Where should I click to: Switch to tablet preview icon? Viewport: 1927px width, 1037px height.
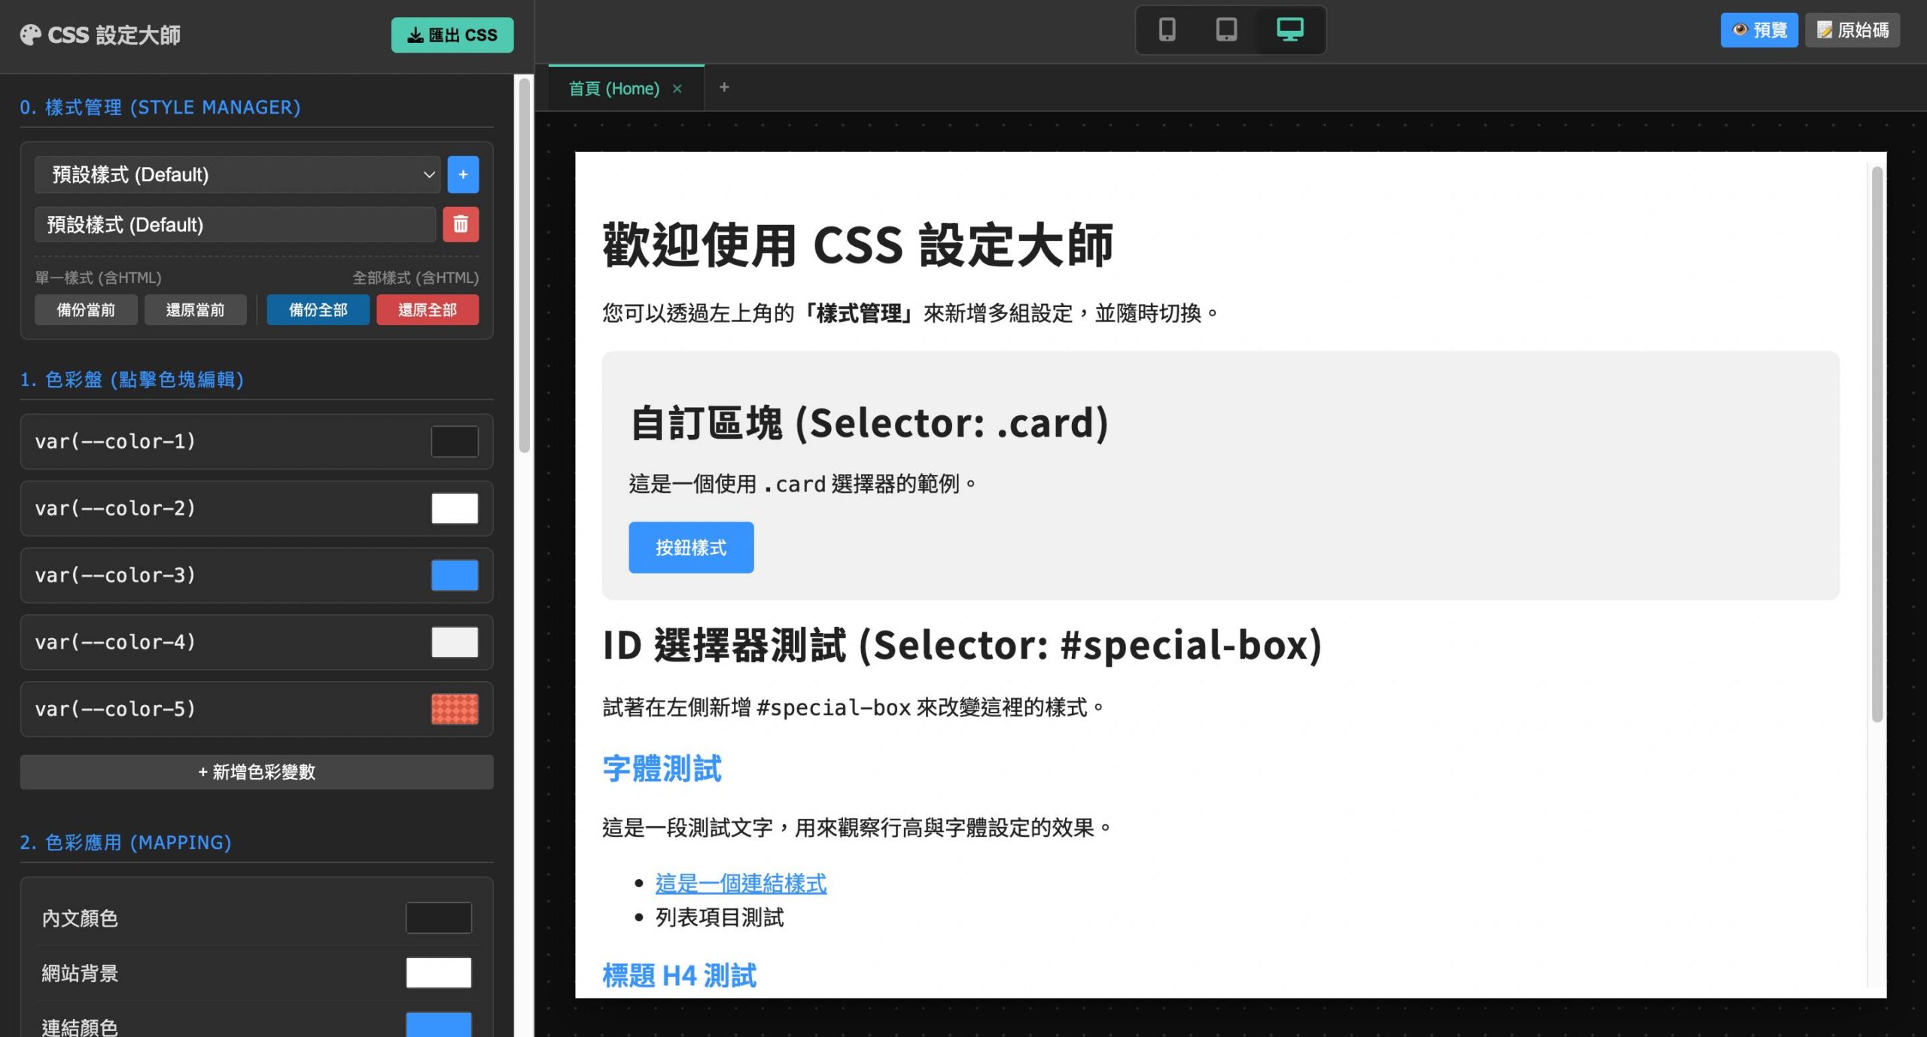pos(1226,30)
